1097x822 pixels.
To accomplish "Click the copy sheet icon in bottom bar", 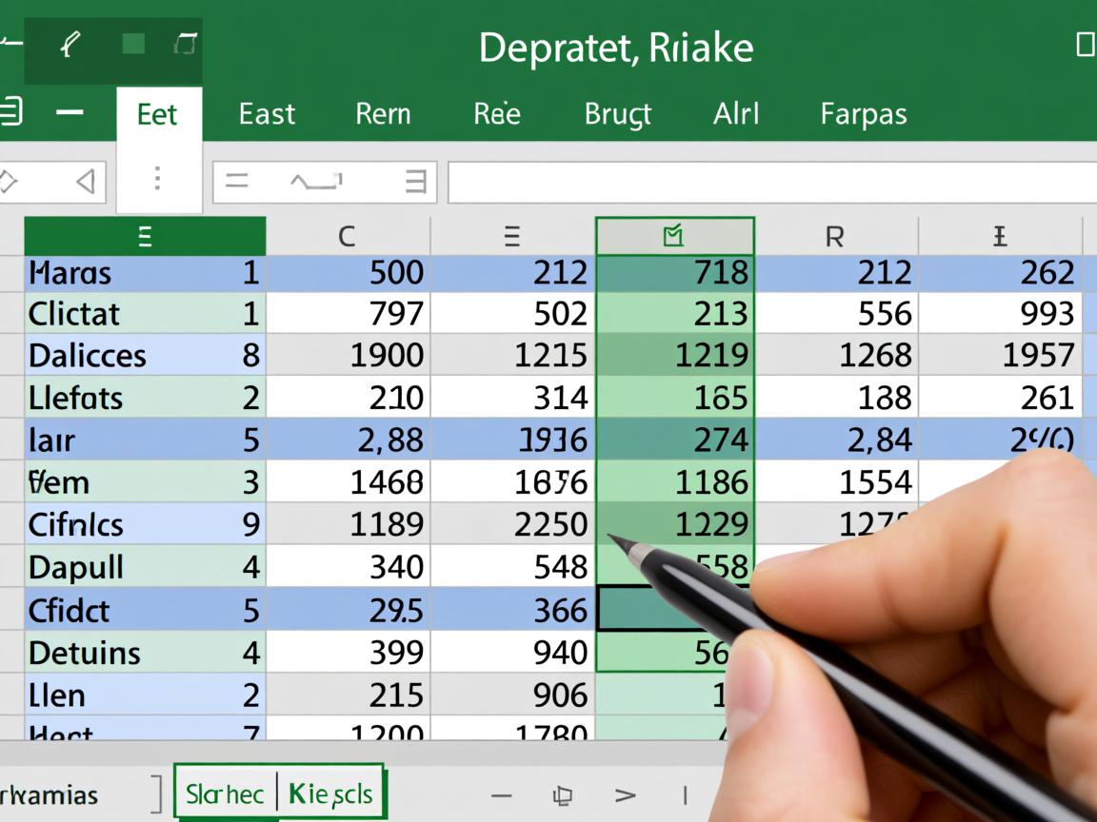I will tap(562, 795).
